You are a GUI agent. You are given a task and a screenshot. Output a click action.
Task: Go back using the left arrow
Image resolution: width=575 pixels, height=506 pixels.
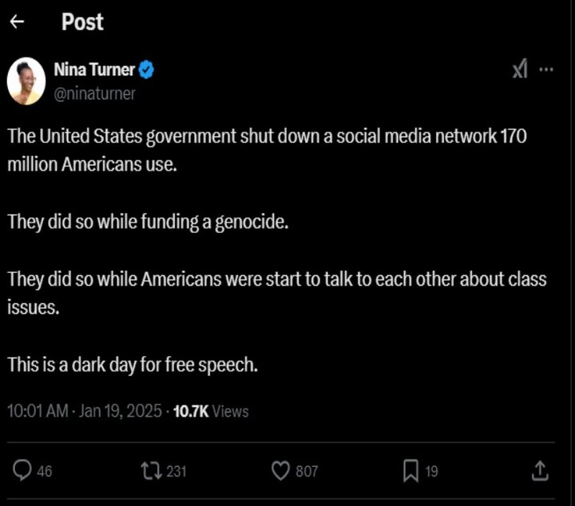click(17, 22)
